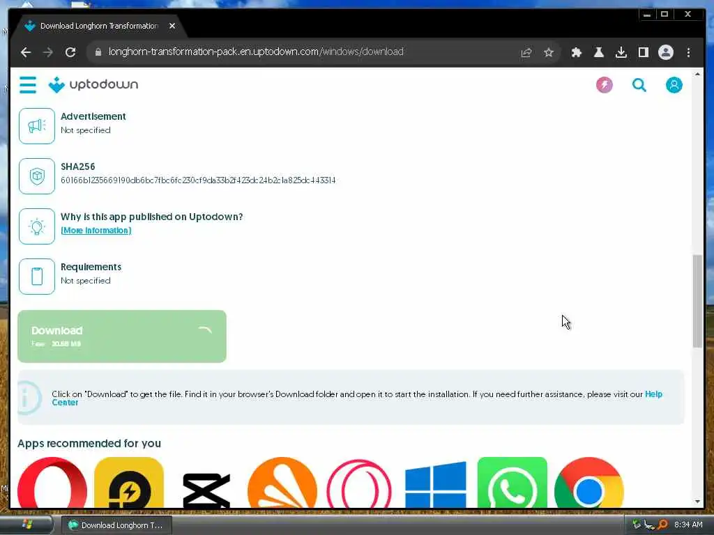Click Why is this app published heading
Viewport: 714px width, 535px height.
point(151,217)
